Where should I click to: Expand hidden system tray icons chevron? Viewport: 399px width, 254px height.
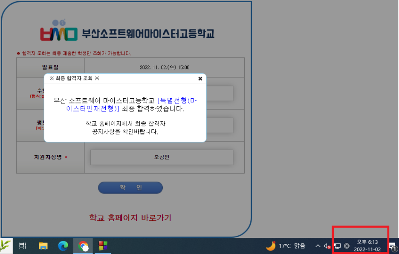pos(318,246)
